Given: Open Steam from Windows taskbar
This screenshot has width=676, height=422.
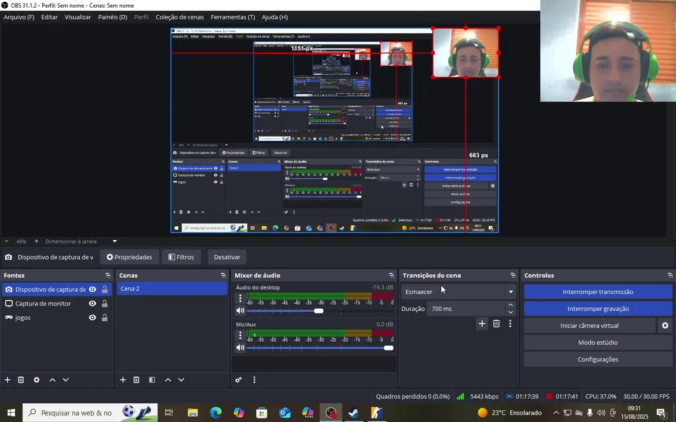Looking at the screenshot, I should click(353, 413).
